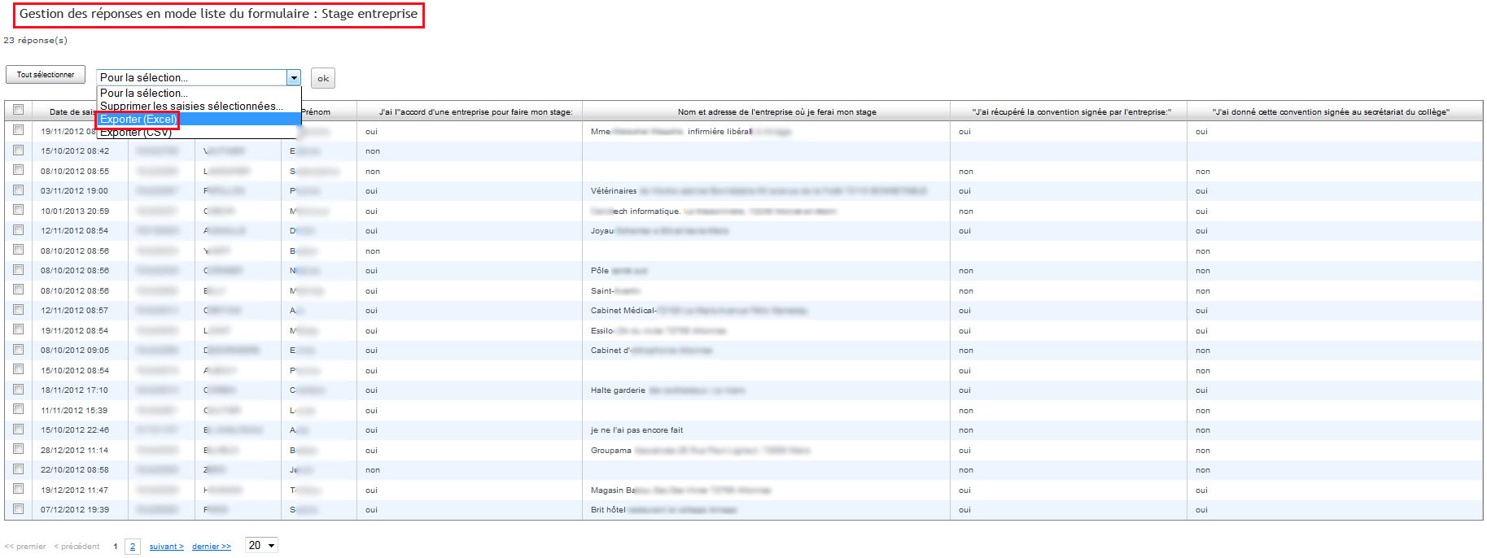This screenshot has width=1487, height=558.
Task: Click the 'Tout sélectionner' button
Action: pos(46,75)
